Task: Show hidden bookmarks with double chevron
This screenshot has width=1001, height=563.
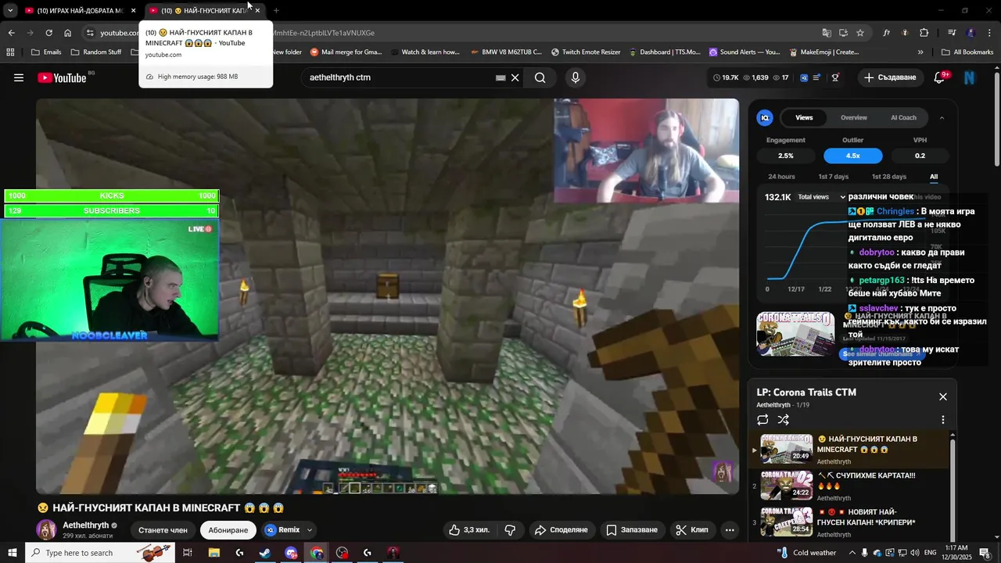Action: point(920,52)
